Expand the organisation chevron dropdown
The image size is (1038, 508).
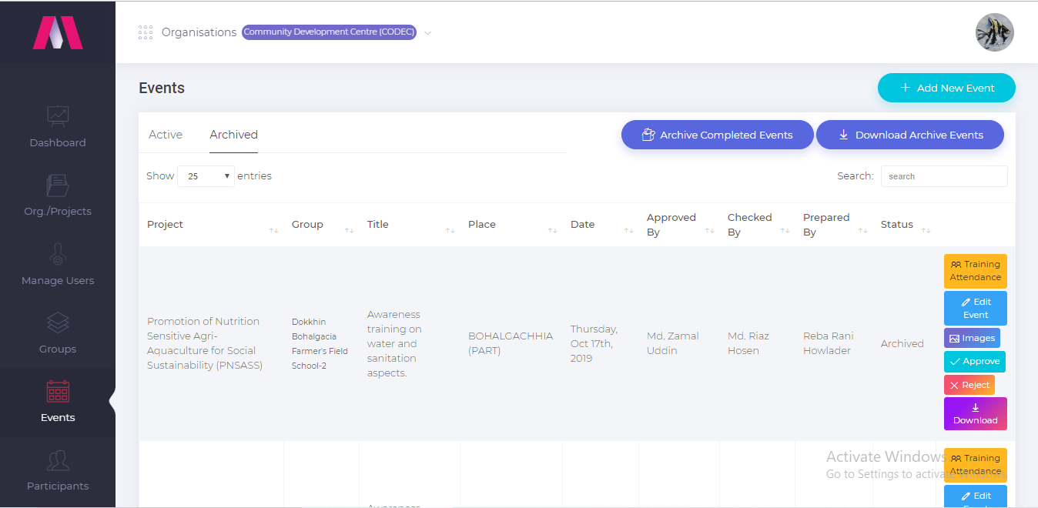(428, 33)
